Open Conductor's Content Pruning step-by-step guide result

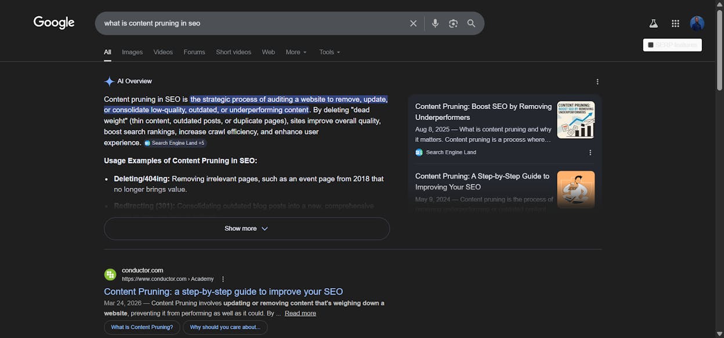[223, 292]
